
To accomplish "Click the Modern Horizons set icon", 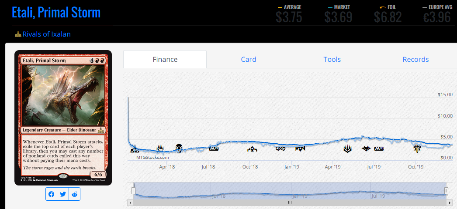I will click(366, 149).
